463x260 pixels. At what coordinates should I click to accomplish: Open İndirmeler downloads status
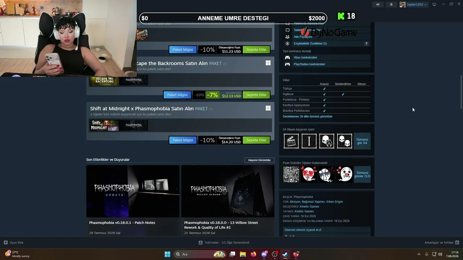224,243
